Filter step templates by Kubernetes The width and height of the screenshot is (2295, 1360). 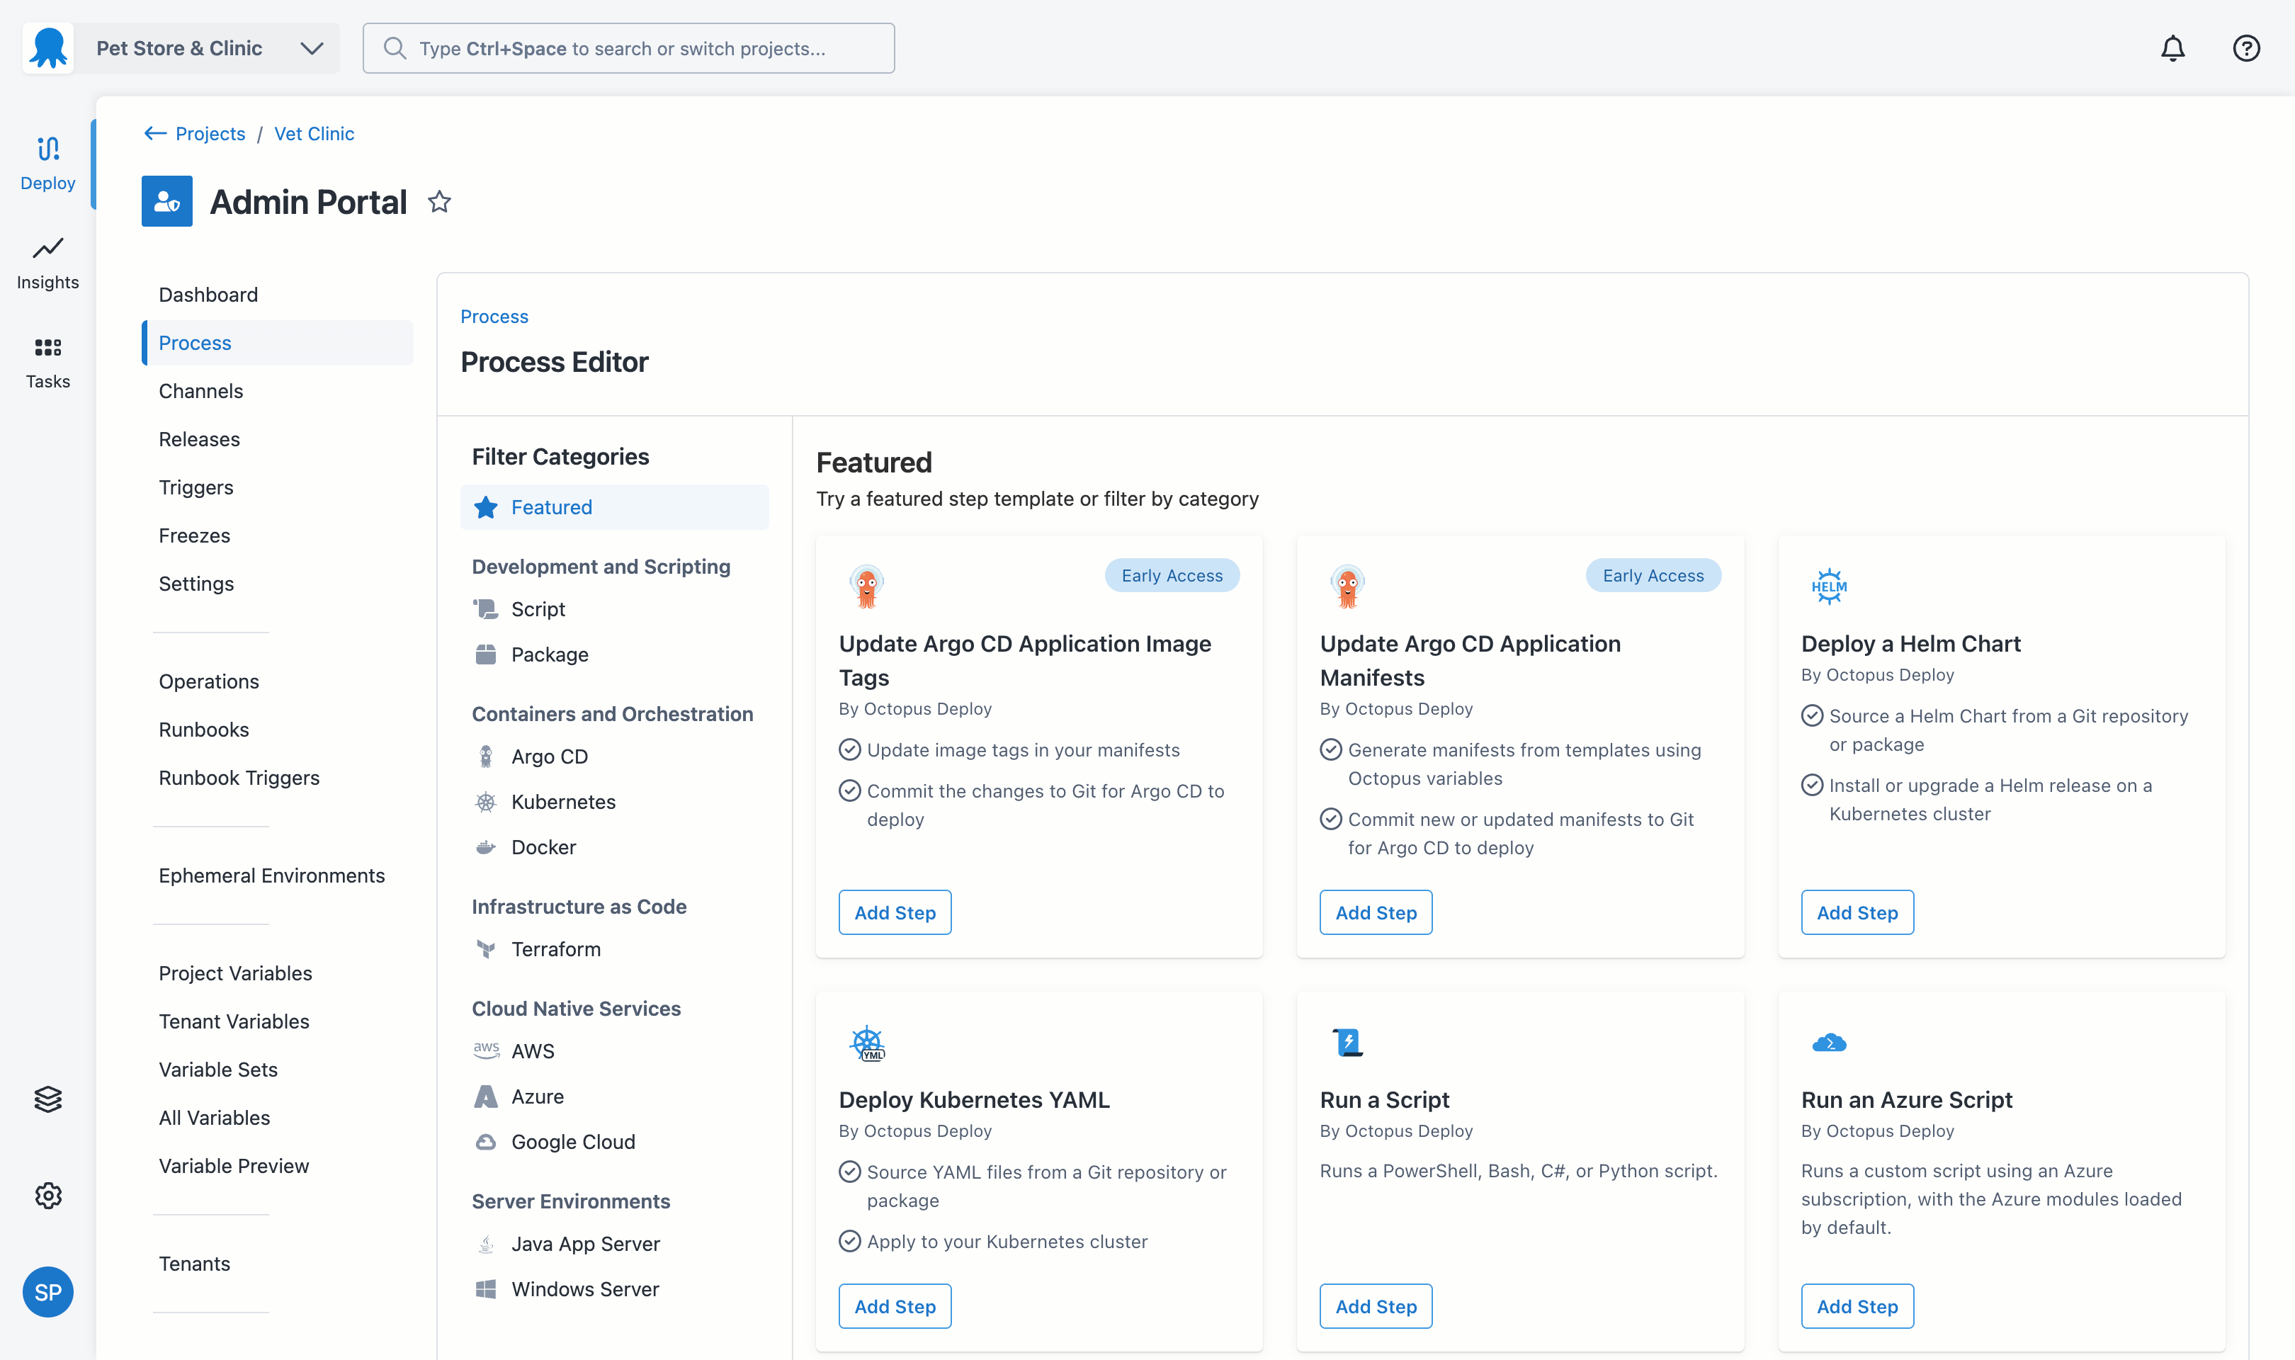click(562, 802)
